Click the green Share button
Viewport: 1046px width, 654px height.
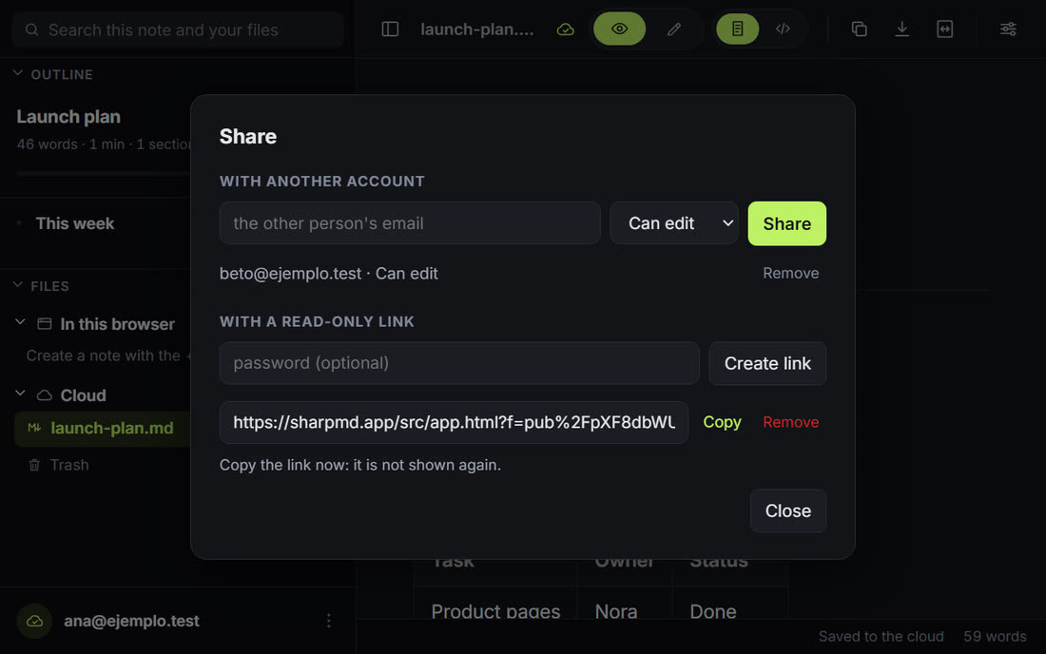[786, 223]
